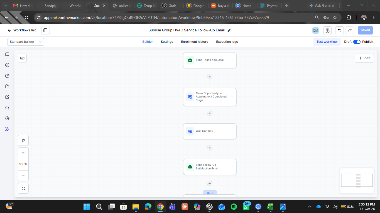380x213 pixels.
Task: Open the Standard builder dropdown
Action: (x=26, y=42)
